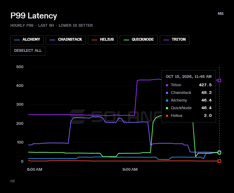
Task: Click the Chainstack color swatch in tooltip
Action: (x=167, y=93)
